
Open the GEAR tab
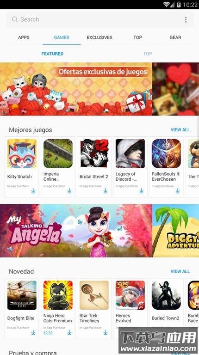pyautogui.click(x=175, y=37)
